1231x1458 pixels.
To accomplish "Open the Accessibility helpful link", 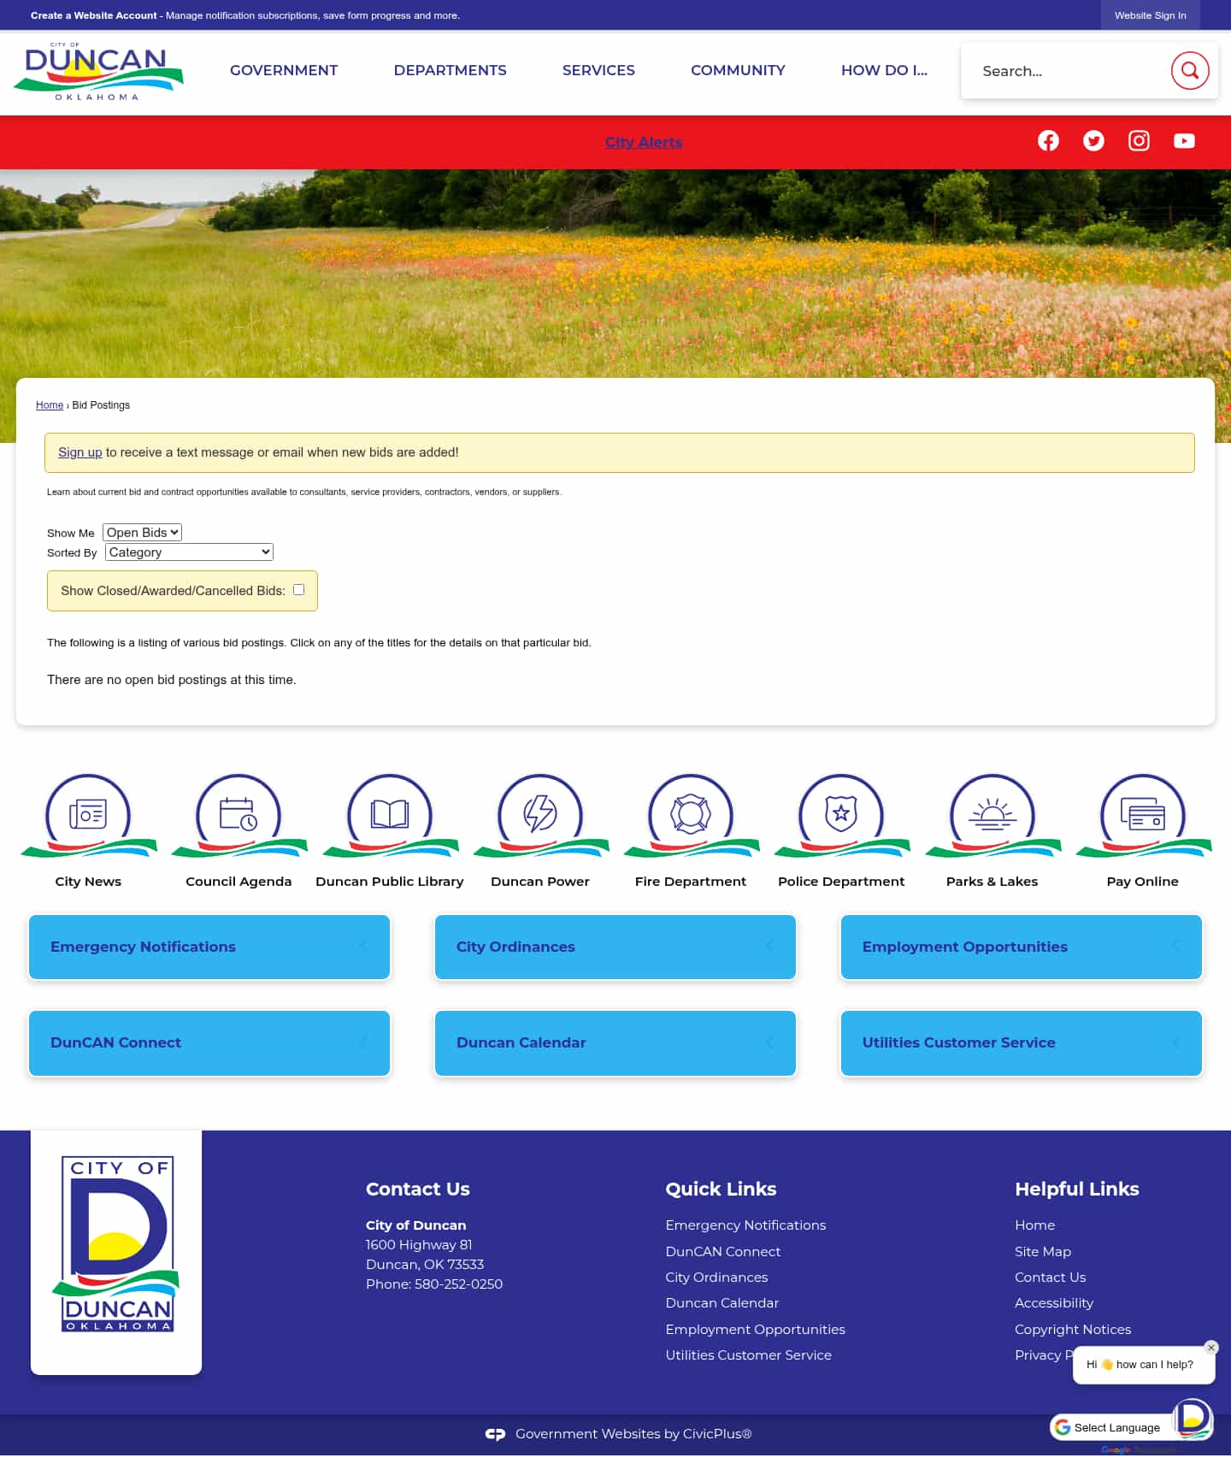I will tap(1053, 1303).
